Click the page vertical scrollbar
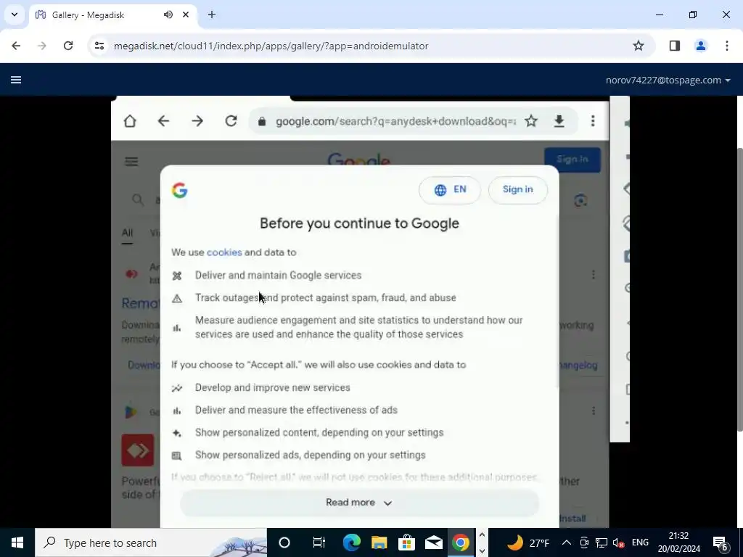743x557 pixels. coord(739,289)
